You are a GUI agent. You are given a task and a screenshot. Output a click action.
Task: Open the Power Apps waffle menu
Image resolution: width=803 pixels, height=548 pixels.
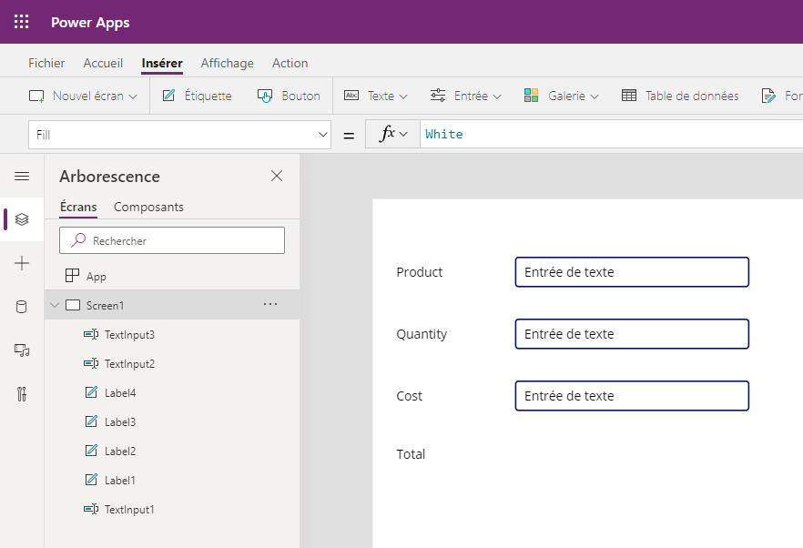pyautogui.click(x=20, y=22)
